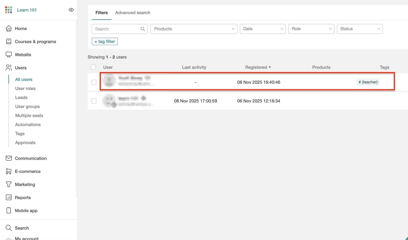Switch to the Filters tab
This screenshot has width=408, height=240.
101,13
